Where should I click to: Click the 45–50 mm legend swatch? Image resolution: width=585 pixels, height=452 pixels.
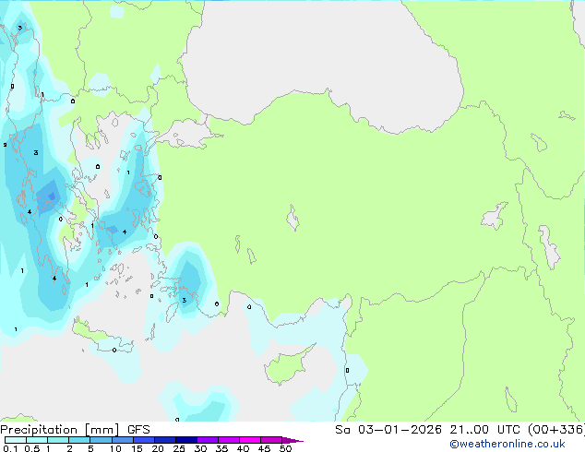[271, 440]
